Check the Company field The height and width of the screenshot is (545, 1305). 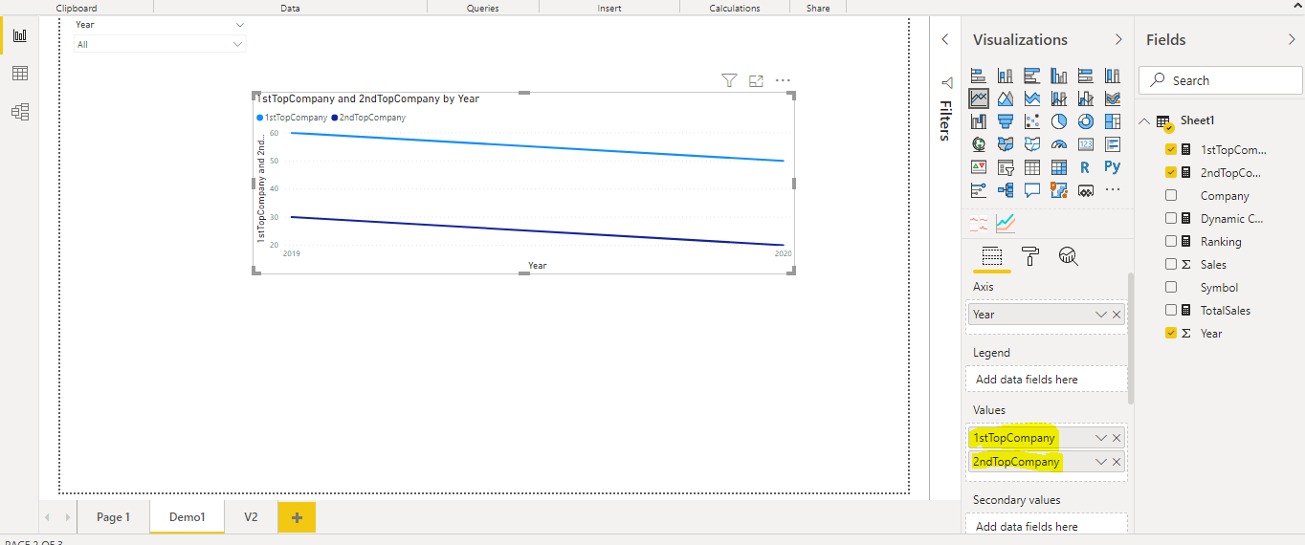1171,196
